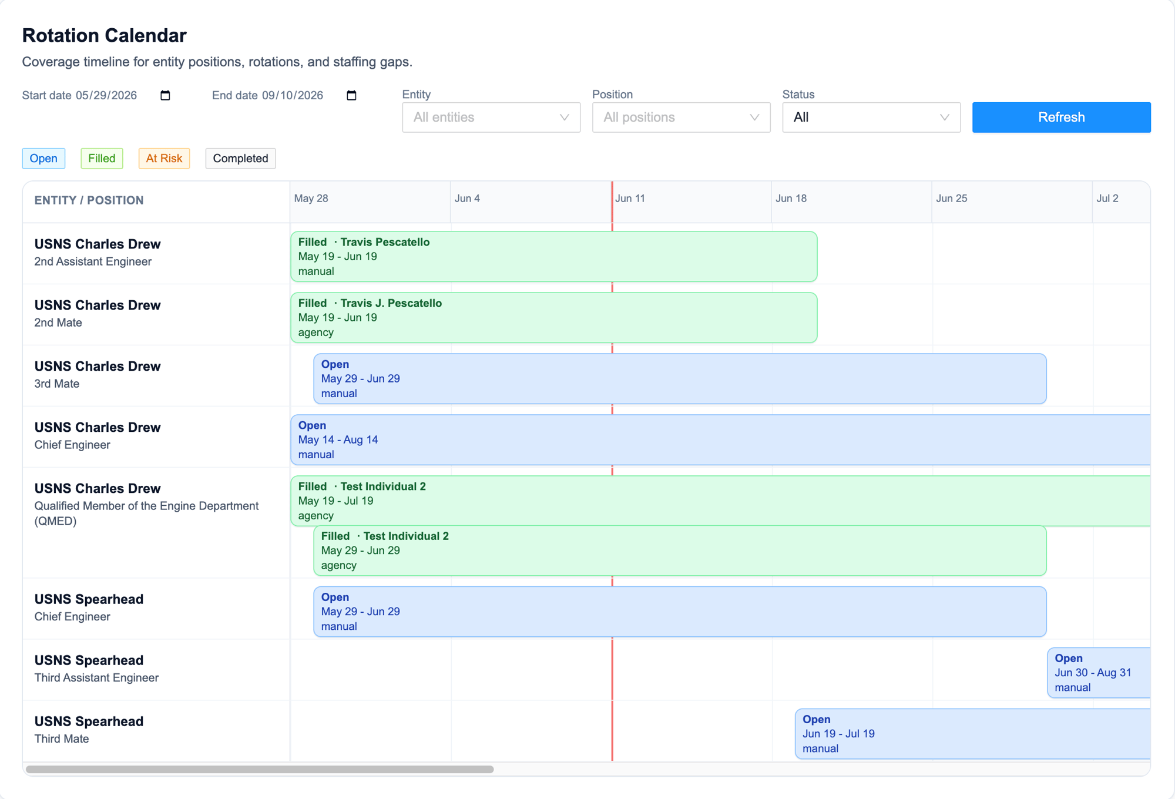Select the Completed legend tag
The image size is (1175, 799).
click(x=240, y=159)
